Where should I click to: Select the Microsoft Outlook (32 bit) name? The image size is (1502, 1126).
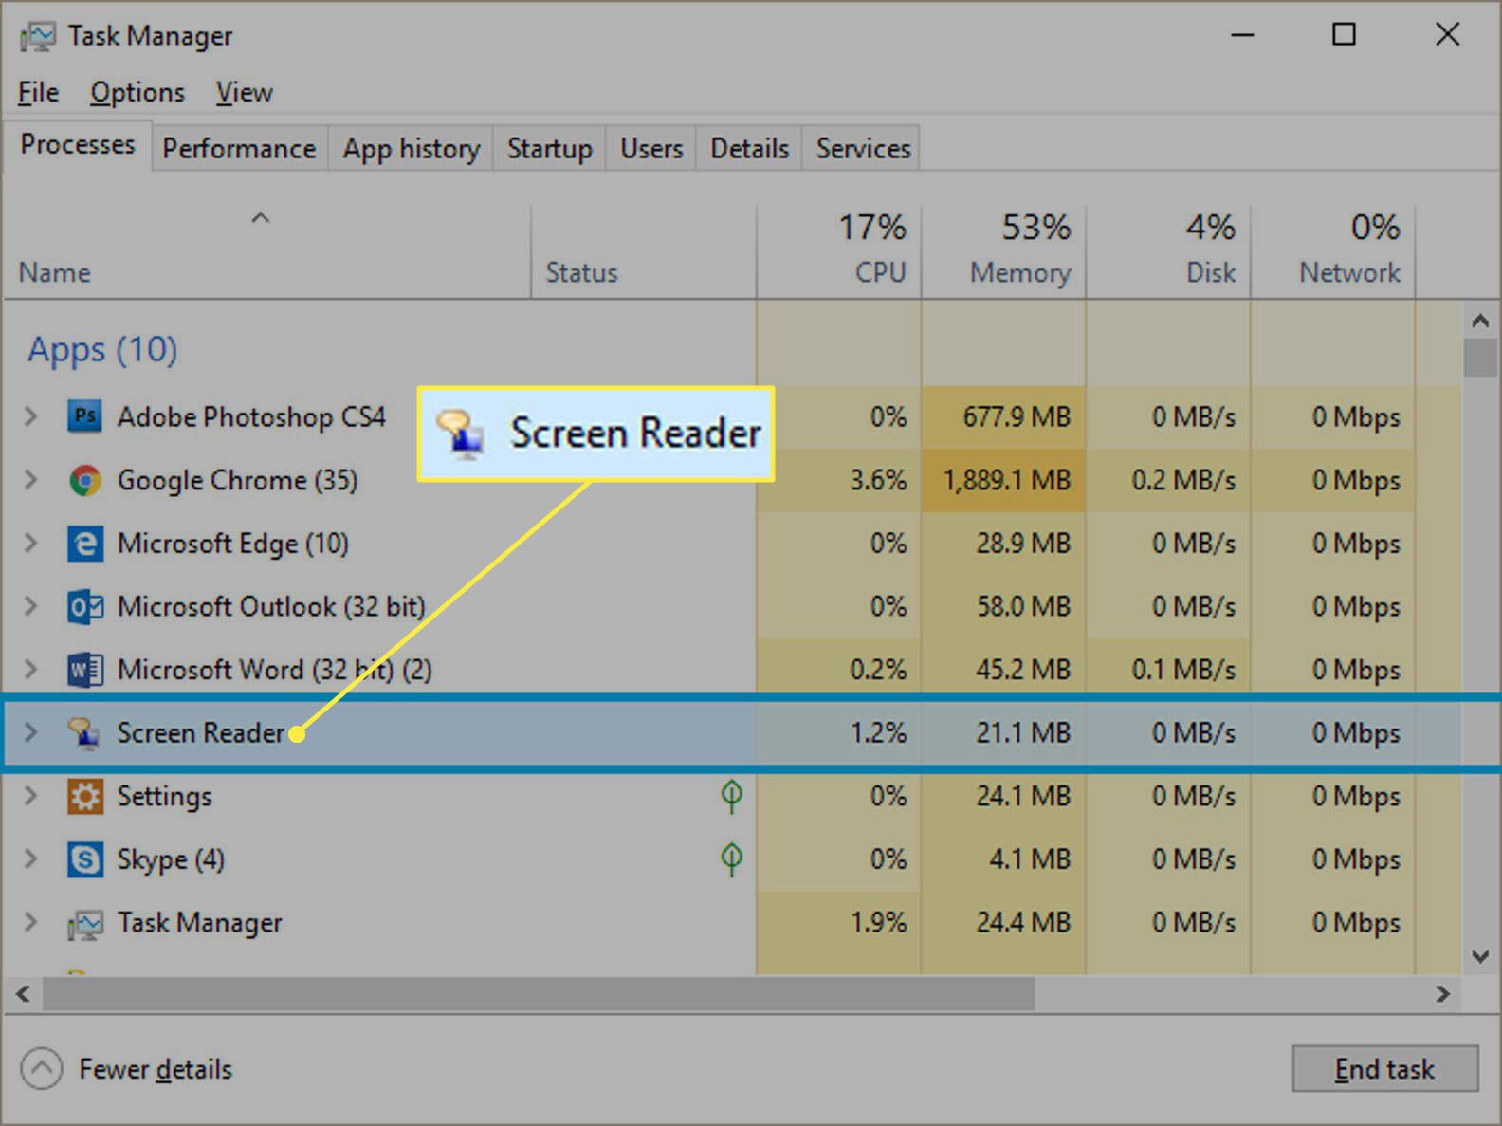click(271, 606)
